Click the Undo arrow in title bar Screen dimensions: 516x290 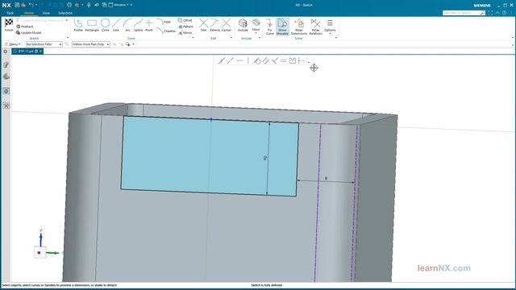pos(31,5)
